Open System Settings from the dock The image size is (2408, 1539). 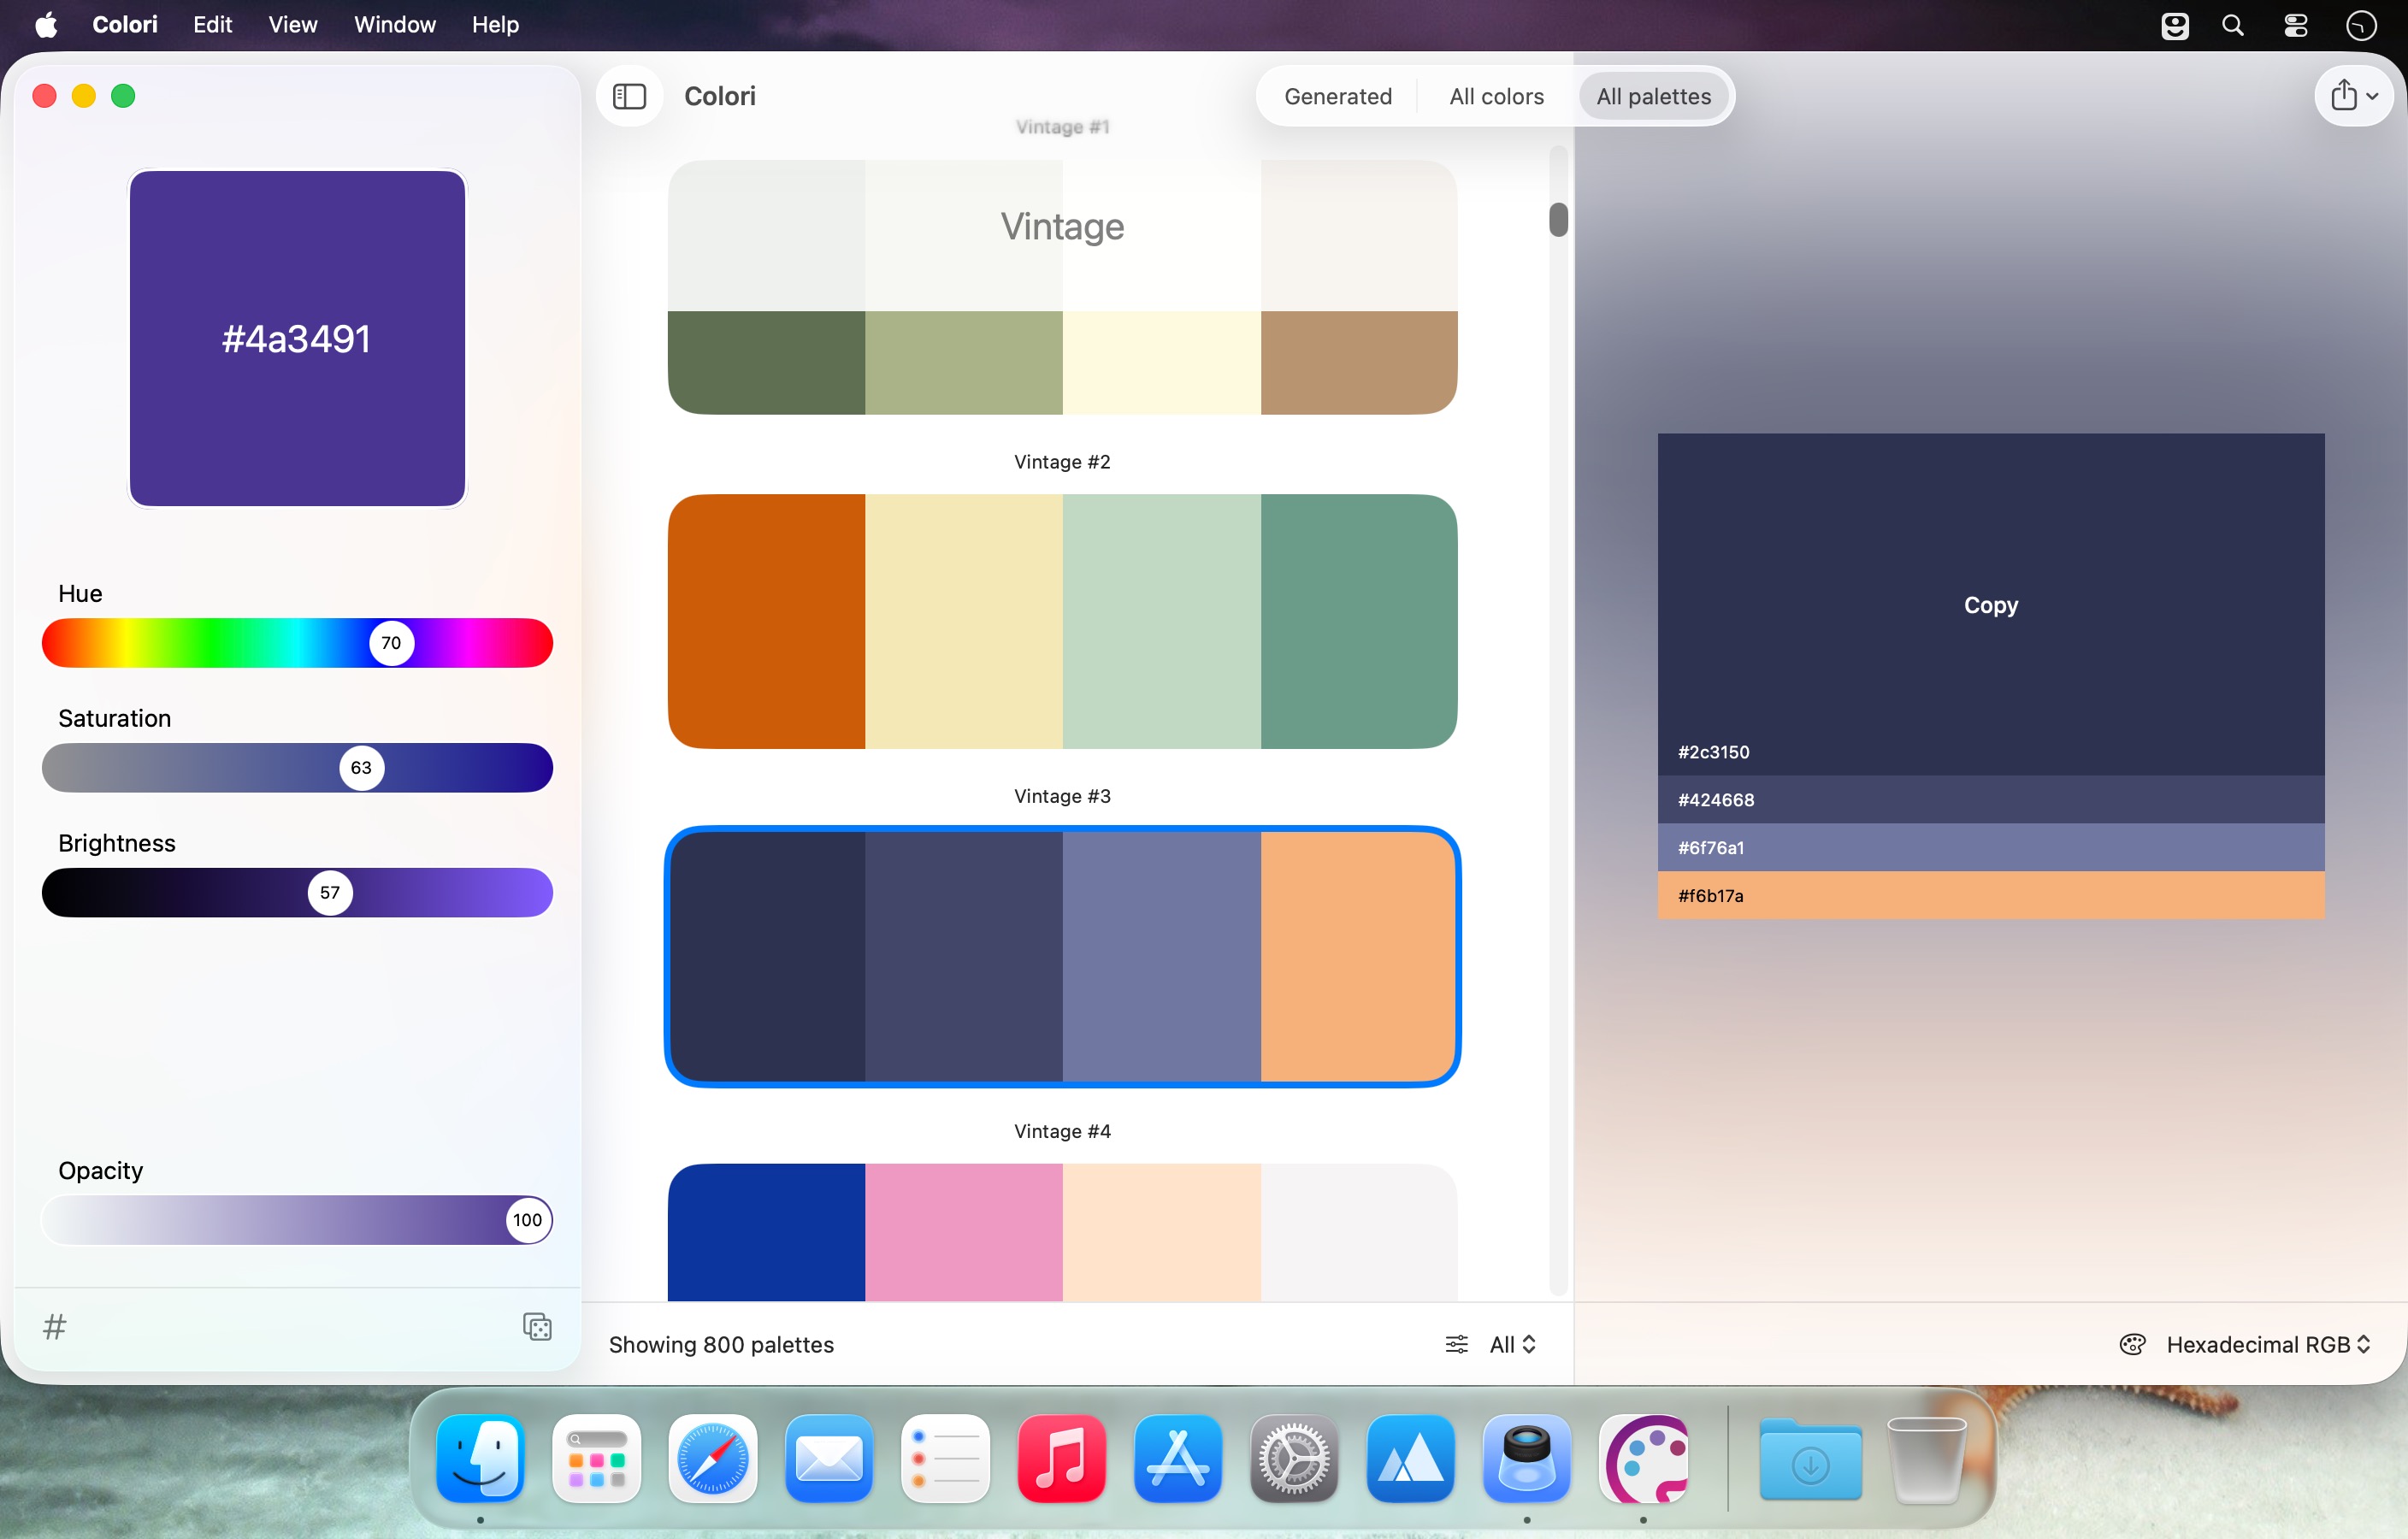1294,1458
